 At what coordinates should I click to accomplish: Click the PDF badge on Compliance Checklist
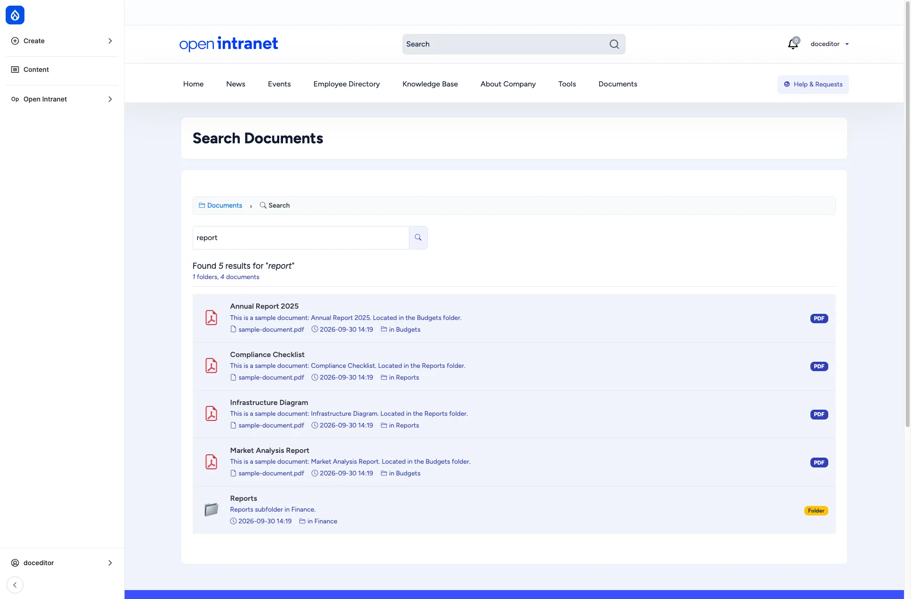click(819, 366)
